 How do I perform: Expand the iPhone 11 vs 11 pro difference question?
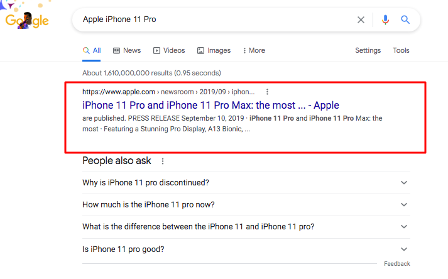pos(246,227)
